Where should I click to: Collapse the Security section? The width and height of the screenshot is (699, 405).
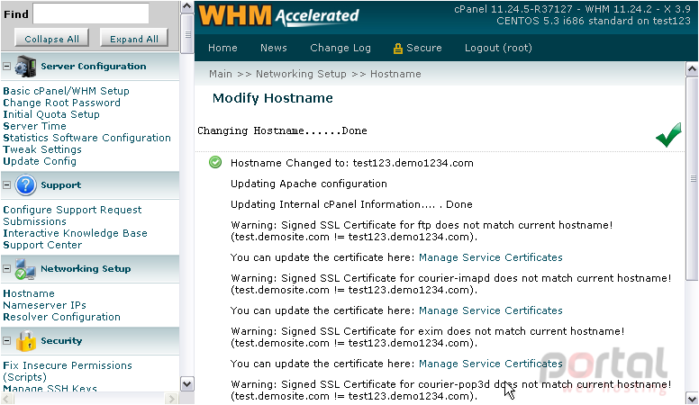[6, 341]
